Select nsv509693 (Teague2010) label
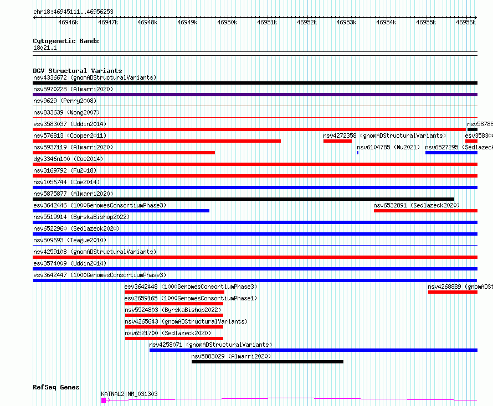This screenshot has width=493, height=406. [70, 240]
